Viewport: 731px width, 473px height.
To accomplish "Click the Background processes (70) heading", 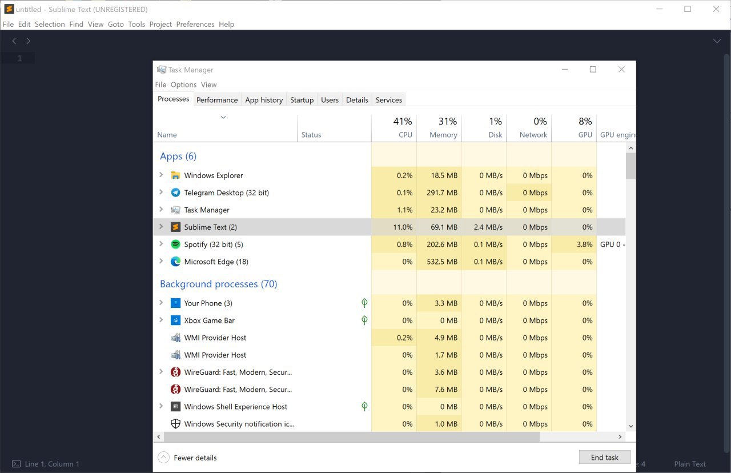I will [219, 284].
